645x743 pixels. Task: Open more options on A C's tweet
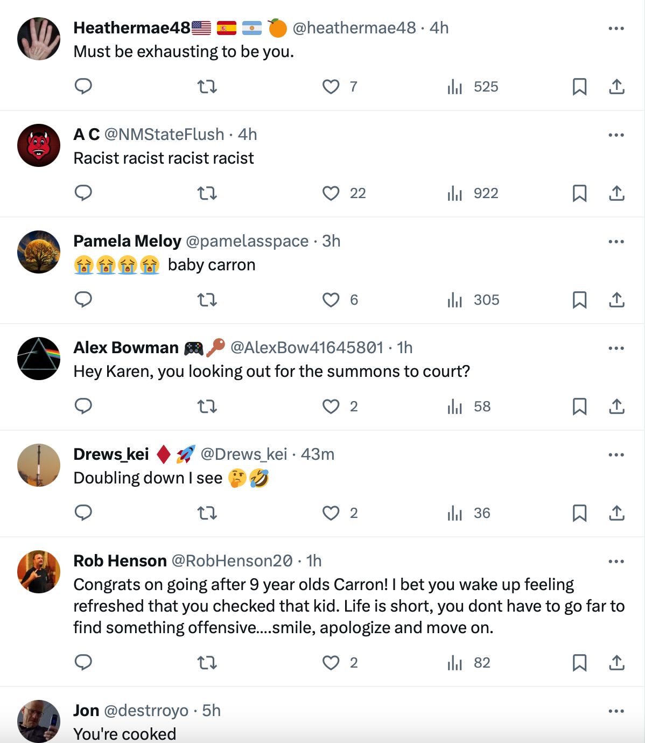tap(616, 135)
